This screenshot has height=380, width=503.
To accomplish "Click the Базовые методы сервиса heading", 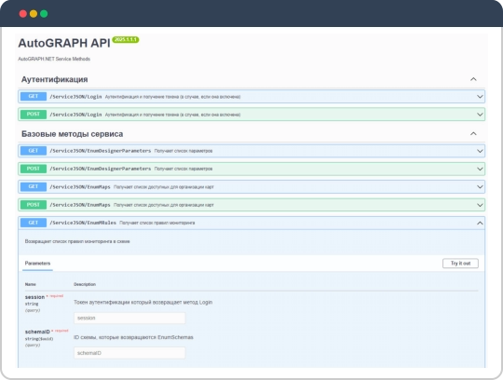I will [x=72, y=134].
